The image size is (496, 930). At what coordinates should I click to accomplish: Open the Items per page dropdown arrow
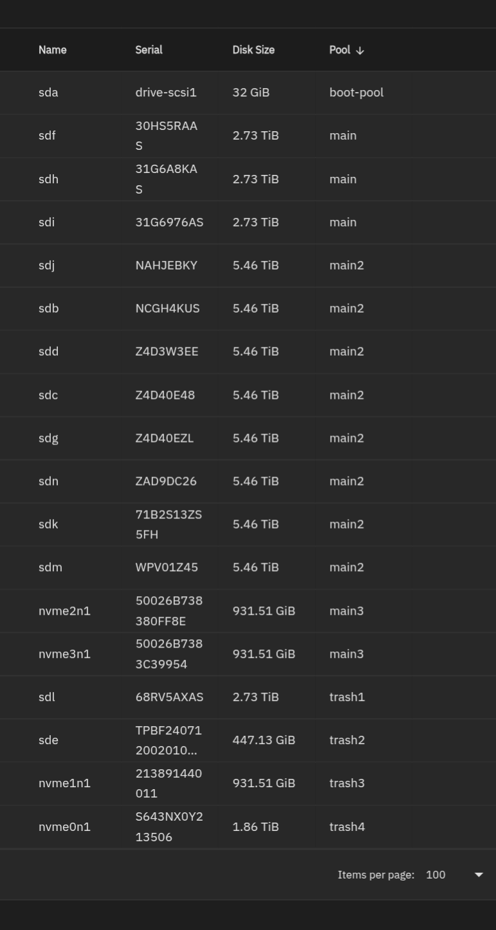click(x=478, y=875)
